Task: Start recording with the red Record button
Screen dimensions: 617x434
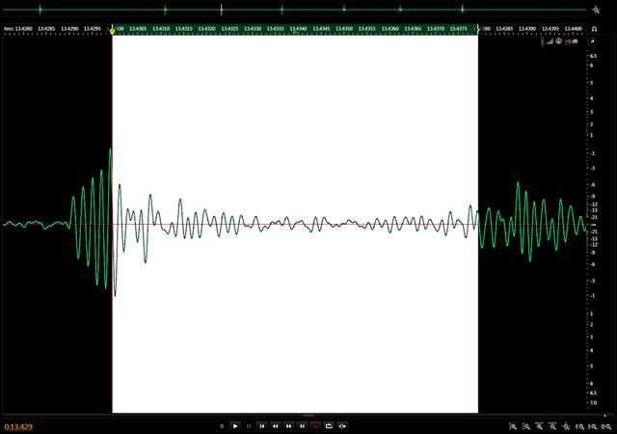Action: click(x=315, y=426)
